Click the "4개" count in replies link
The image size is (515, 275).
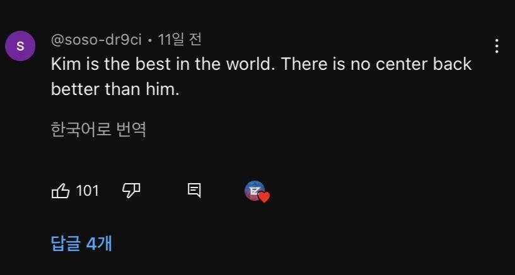[98, 244]
